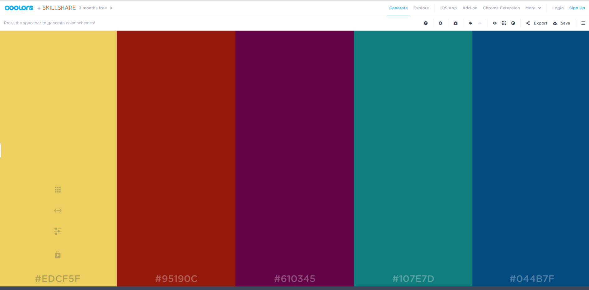The image size is (589, 290).
Task: Open the help question mark icon
Action: [x=426, y=23]
